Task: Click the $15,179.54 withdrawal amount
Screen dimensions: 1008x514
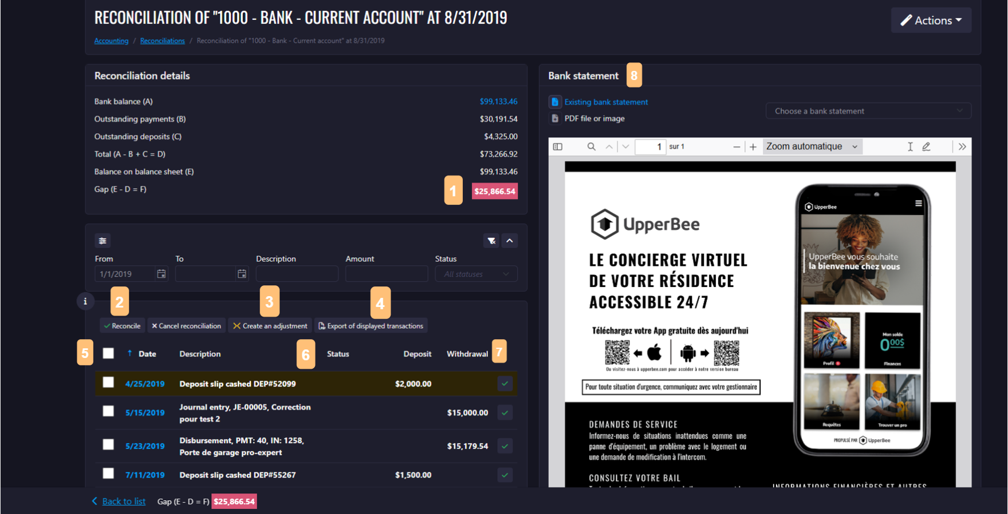Action: (x=467, y=446)
